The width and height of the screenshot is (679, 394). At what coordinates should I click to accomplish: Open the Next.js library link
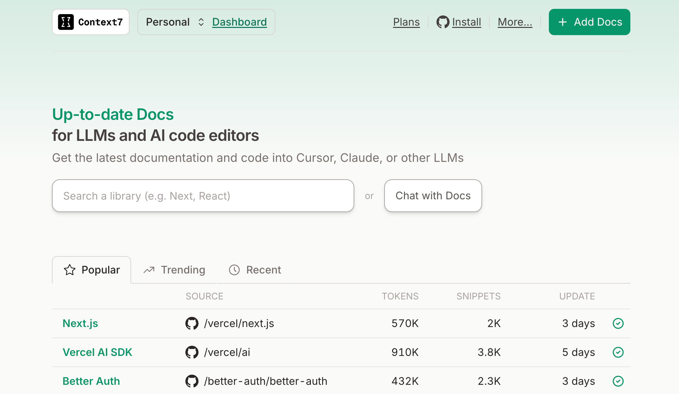tap(80, 323)
